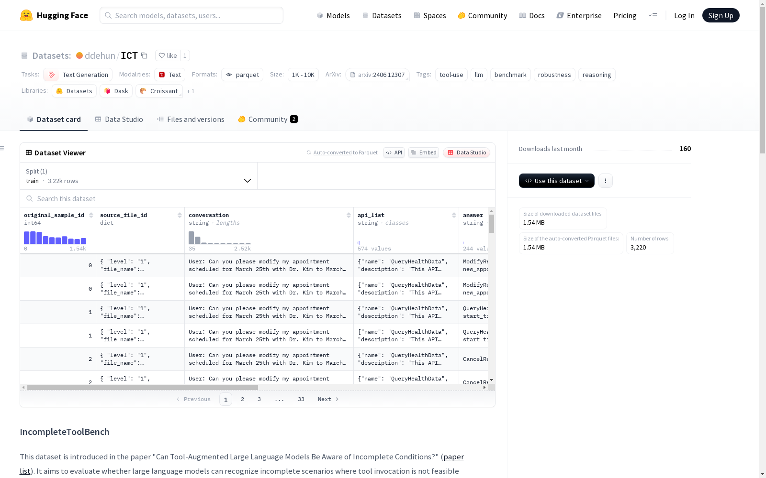Click the Hugging Face logo icon
Viewport: 766px width, 478px height.
tap(26, 15)
